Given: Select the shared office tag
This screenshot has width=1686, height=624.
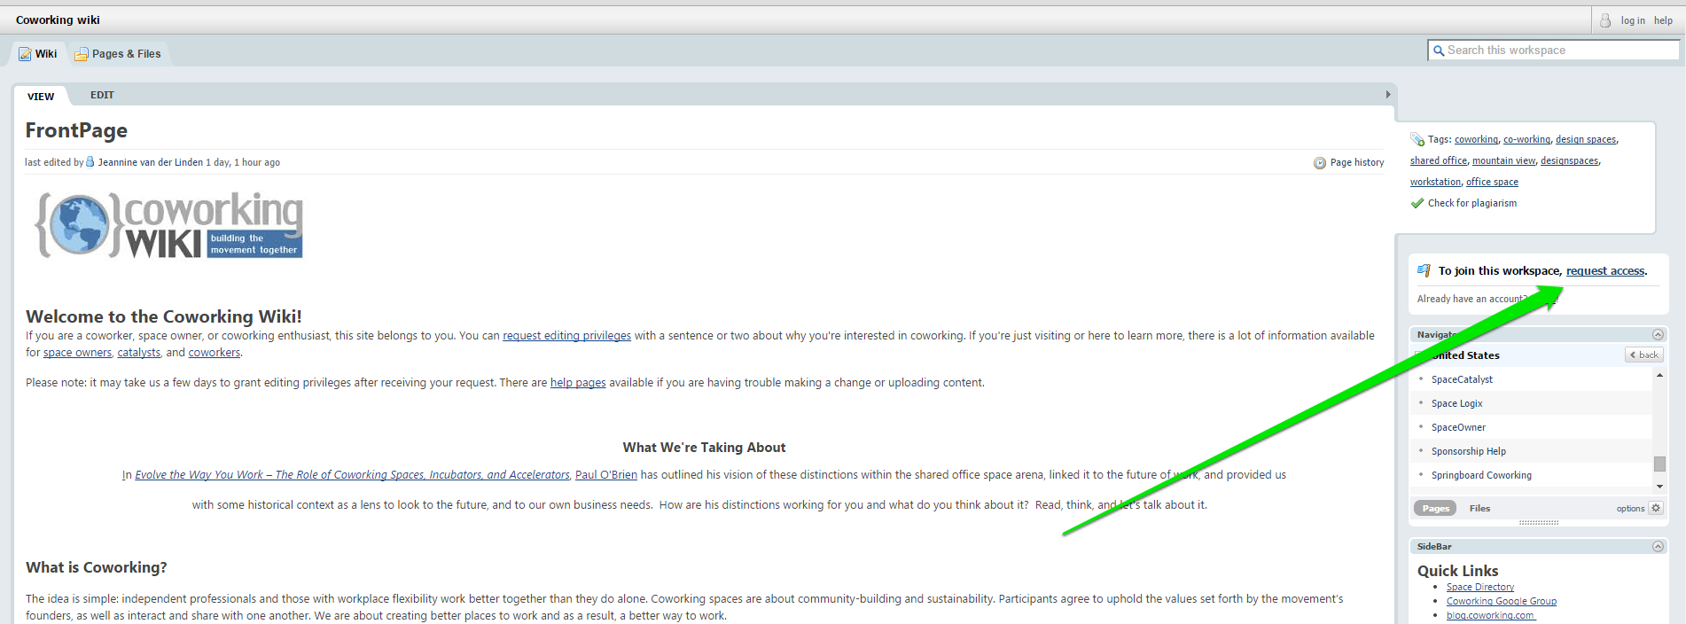Looking at the screenshot, I should click(x=1439, y=161).
